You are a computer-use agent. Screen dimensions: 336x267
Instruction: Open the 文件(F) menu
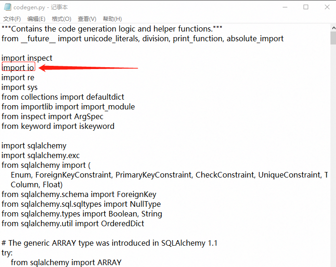pyautogui.click(x=12, y=19)
